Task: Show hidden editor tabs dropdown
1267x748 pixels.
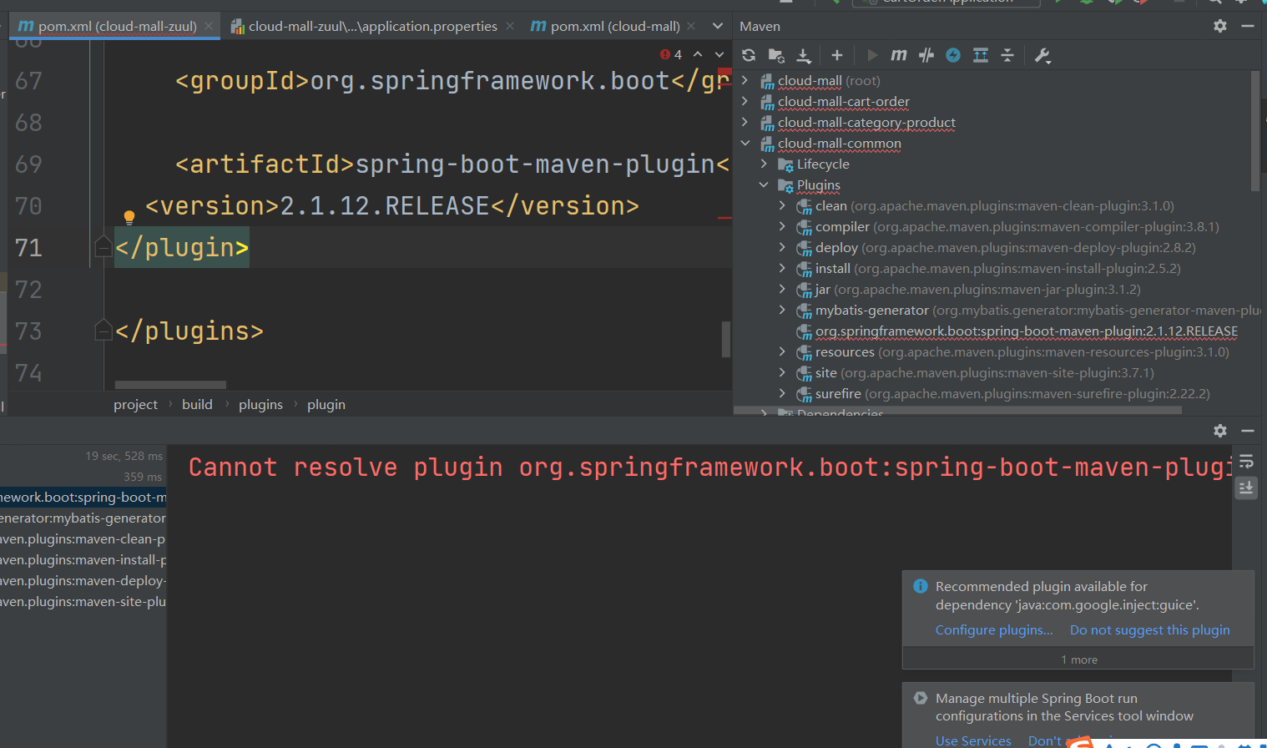Action: (x=718, y=26)
